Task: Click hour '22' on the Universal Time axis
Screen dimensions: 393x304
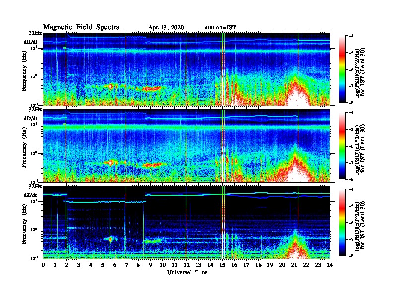Action: (306, 265)
